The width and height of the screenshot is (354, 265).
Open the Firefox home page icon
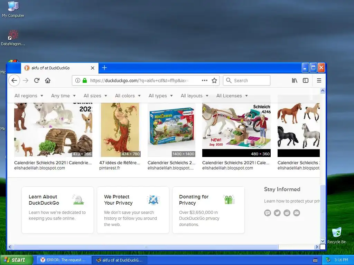(x=48, y=80)
